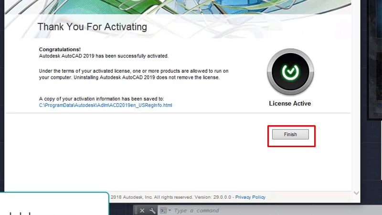Click the decorative banner image at top
Viewport: 382px width, 215px height.
[x=191, y=7]
